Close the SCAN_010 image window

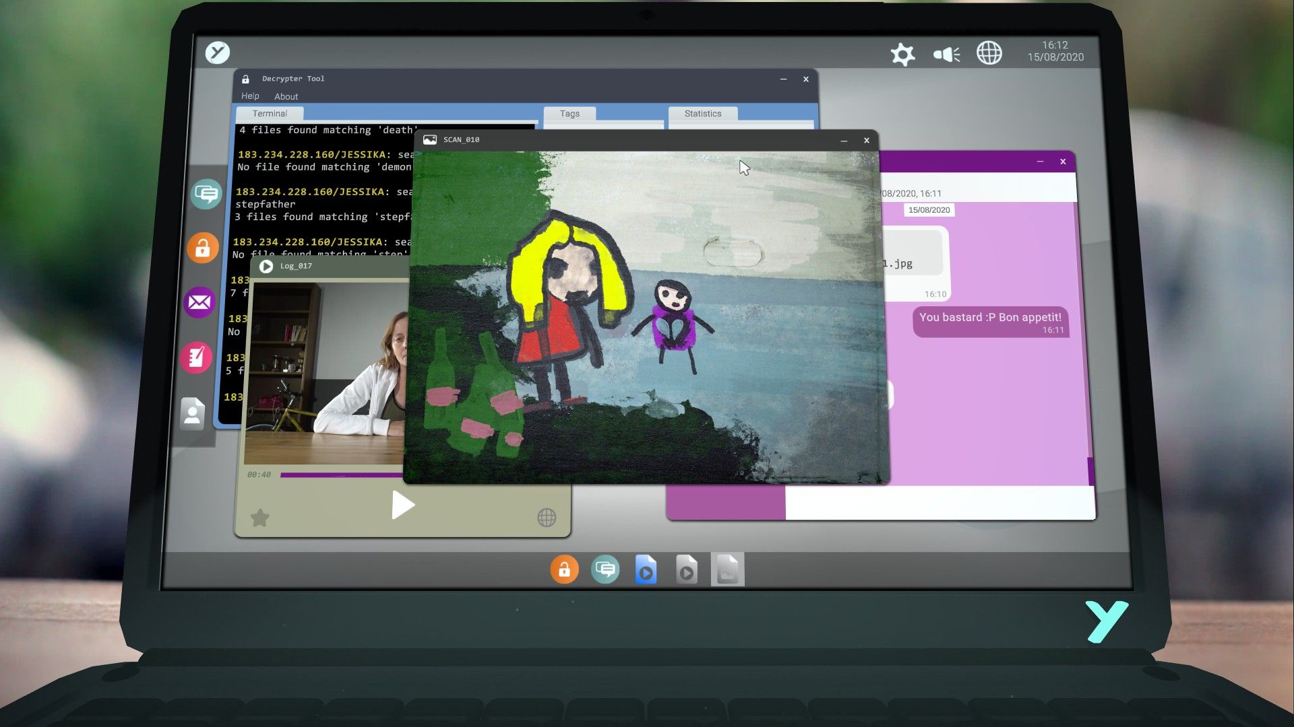tap(867, 141)
